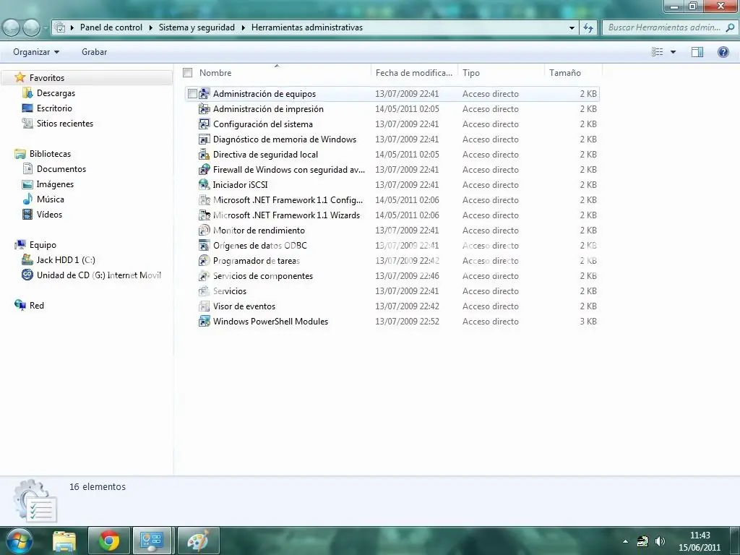
Task: Go to Panel de control breadcrumb
Action: tap(111, 27)
